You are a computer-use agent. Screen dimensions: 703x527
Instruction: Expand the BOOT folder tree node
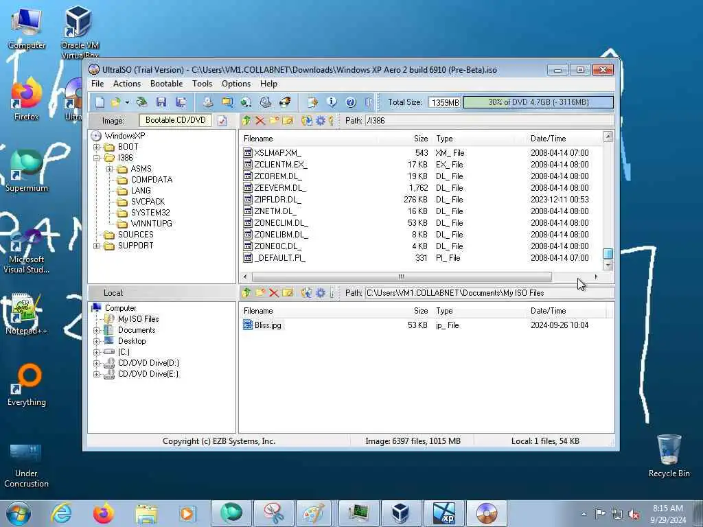click(x=96, y=147)
